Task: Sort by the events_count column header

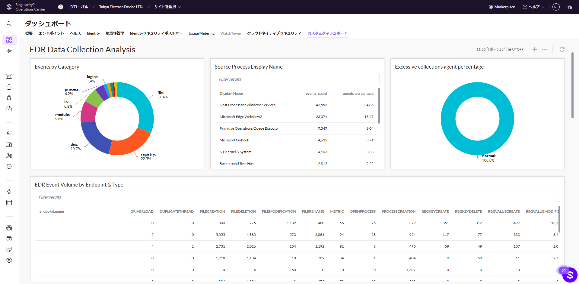Action: 316,94
